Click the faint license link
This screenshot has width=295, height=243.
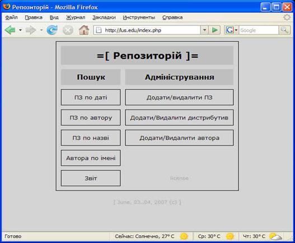[x=179, y=178]
